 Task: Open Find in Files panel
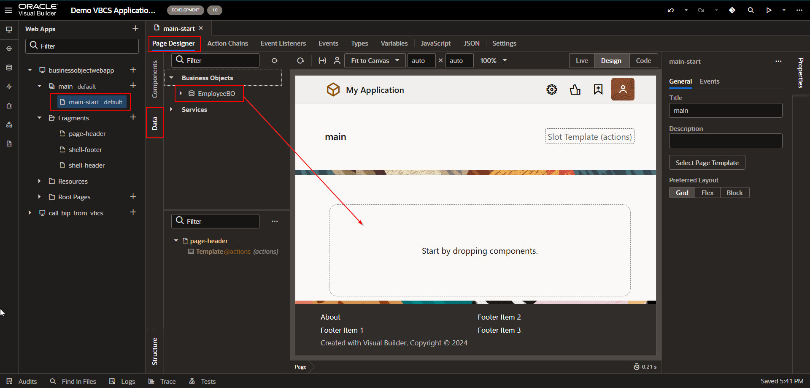coord(73,381)
